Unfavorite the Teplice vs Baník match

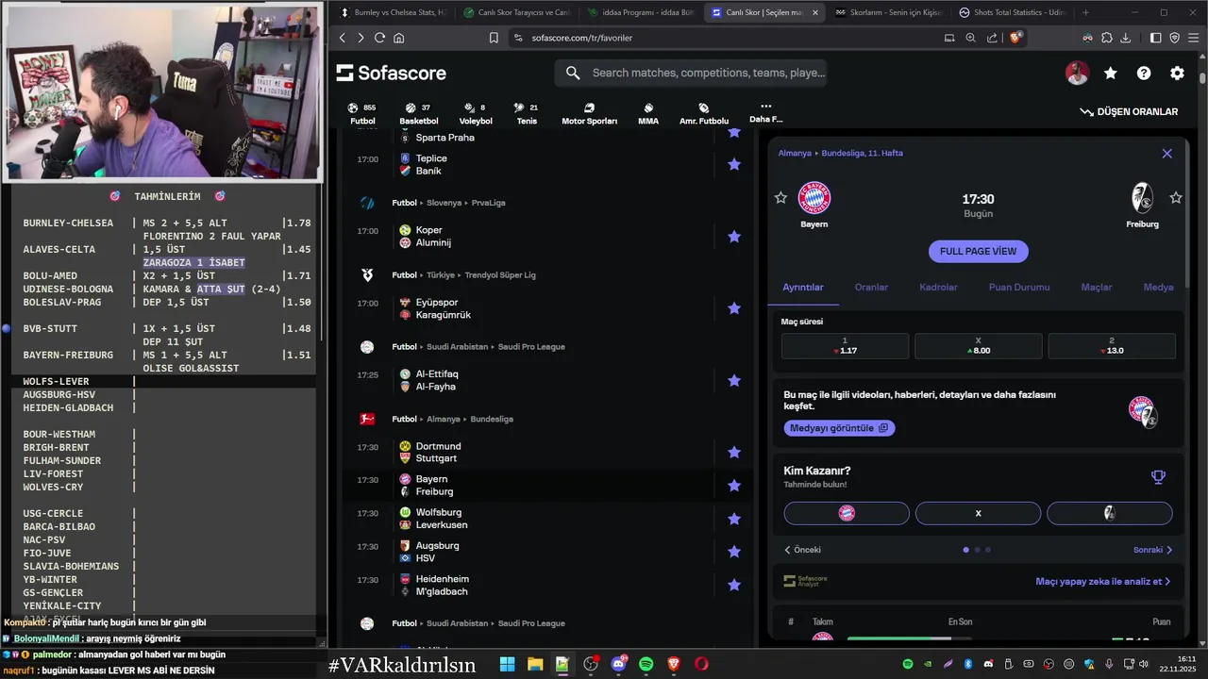tap(734, 164)
